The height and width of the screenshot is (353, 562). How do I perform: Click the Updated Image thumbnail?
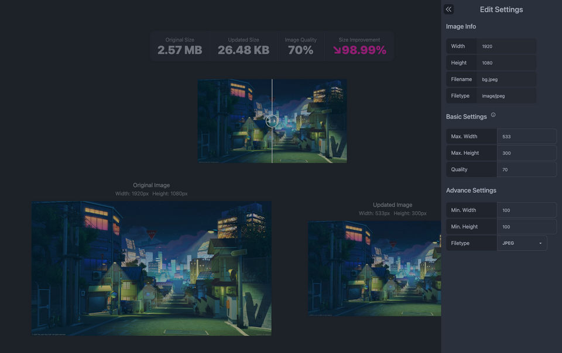[x=375, y=269]
